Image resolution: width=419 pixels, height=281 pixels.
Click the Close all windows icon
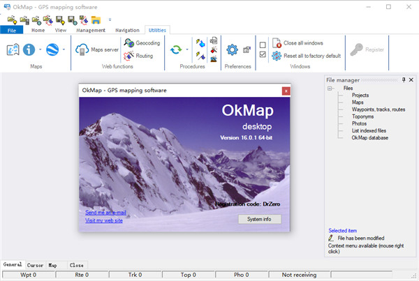277,43
